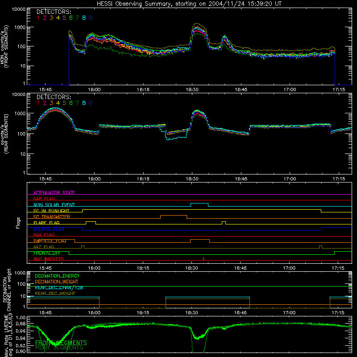Click the 1000 y-axis value on rear segments plot
The image size is (357, 357).
point(20,113)
